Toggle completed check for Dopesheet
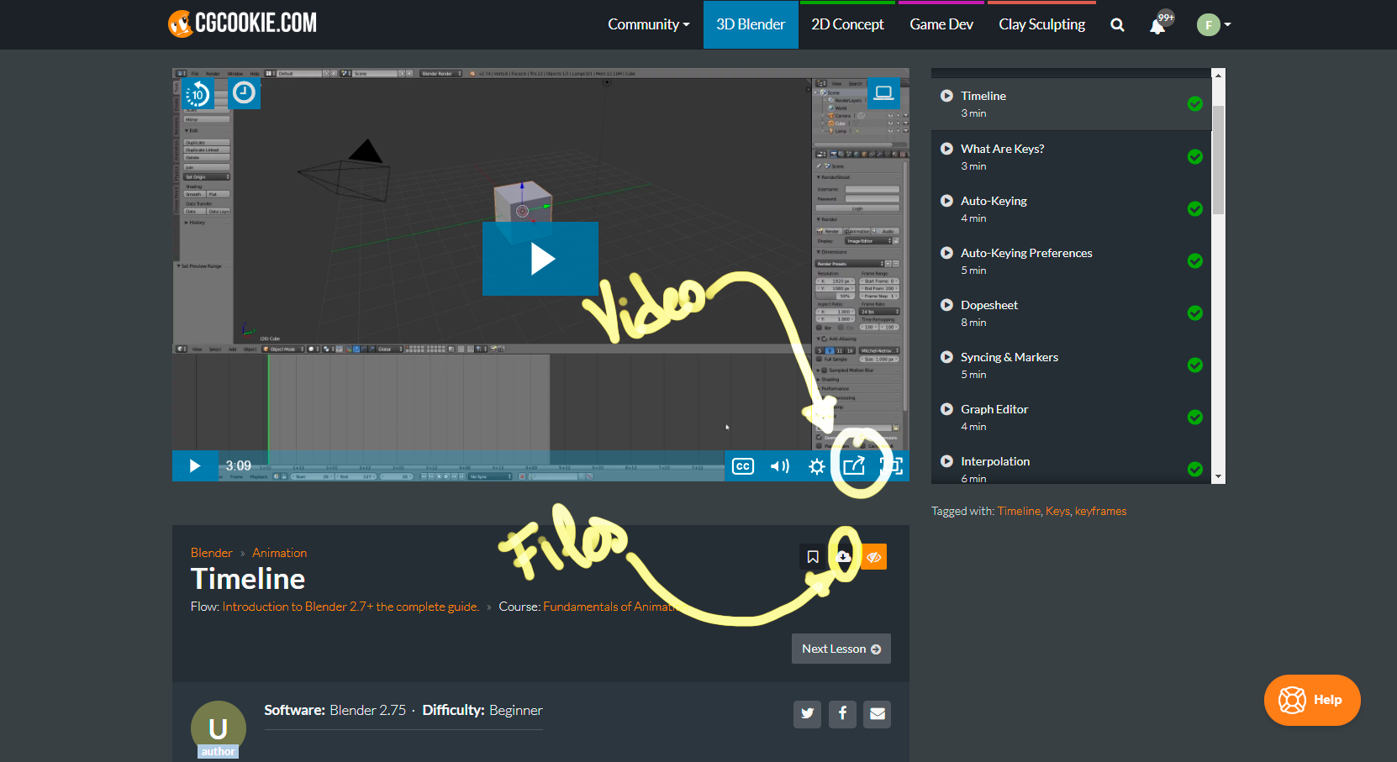 click(x=1195, y=313)
